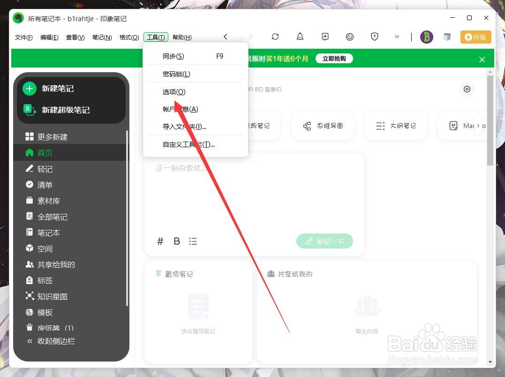Viewport: 505px width, 377px height.
Task: Create a 思维导图 mind map note
Action: point(323,126)
